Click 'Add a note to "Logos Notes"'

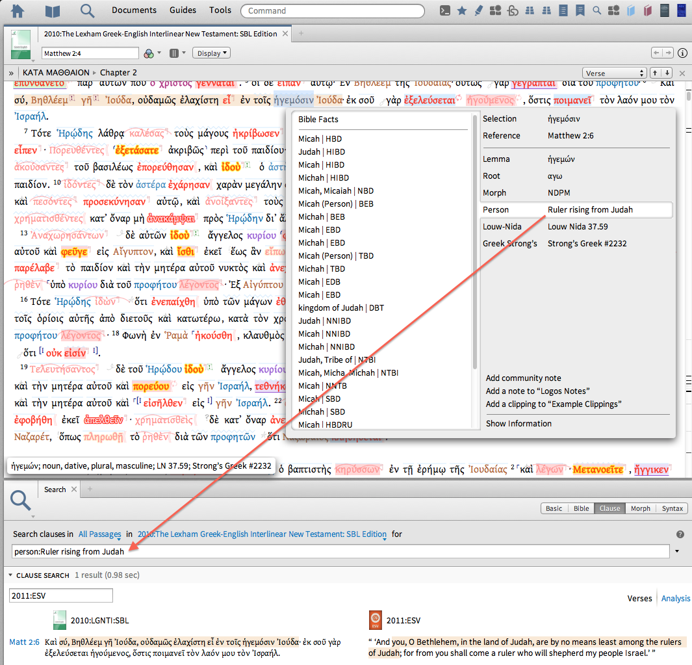pos(537,391)
